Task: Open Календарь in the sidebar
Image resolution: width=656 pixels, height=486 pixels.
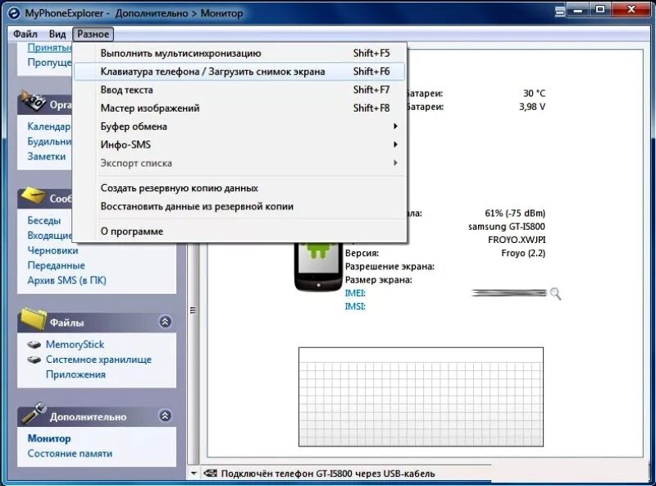Action: (49, 126)
